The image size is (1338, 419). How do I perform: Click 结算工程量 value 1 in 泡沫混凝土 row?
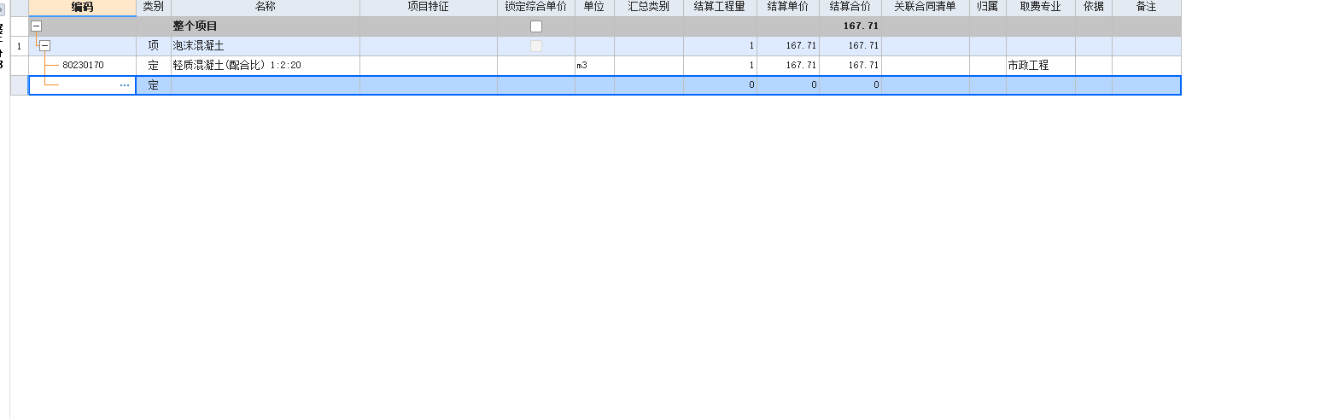(x=720, y=46)
